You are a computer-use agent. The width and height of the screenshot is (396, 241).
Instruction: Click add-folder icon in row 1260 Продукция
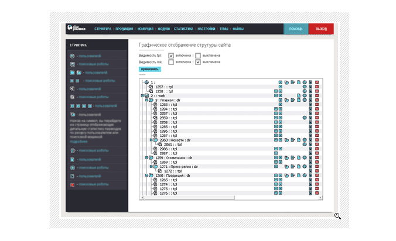pos(286,175)
